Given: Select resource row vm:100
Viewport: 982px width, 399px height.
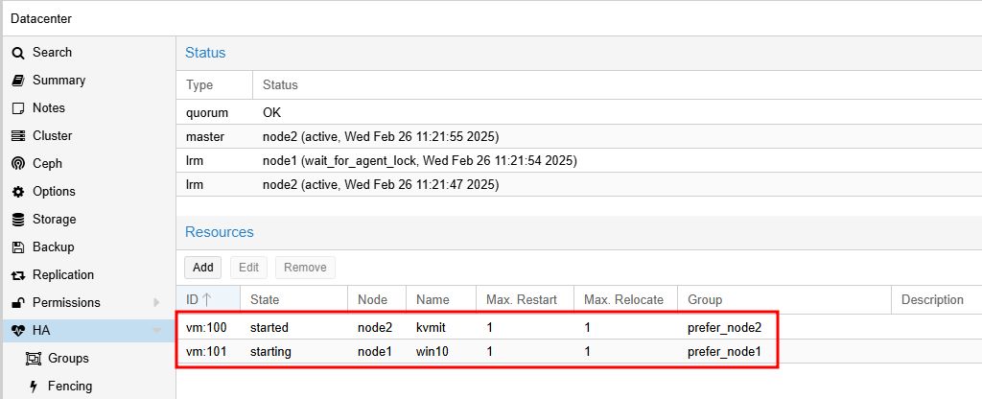Looking at the screenshot, I should click(x=579, y=327).
